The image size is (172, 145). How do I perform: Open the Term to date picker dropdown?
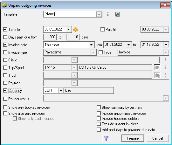click(x=68, y=29)
